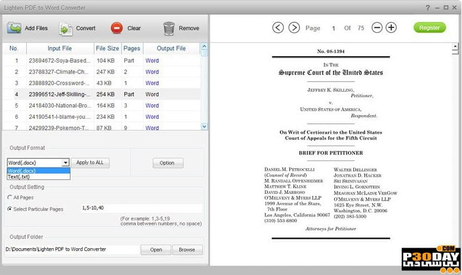The width and height of the screenshot is (462, 275).
Task: Click Word link in row 1
Action: pos(152,61)
